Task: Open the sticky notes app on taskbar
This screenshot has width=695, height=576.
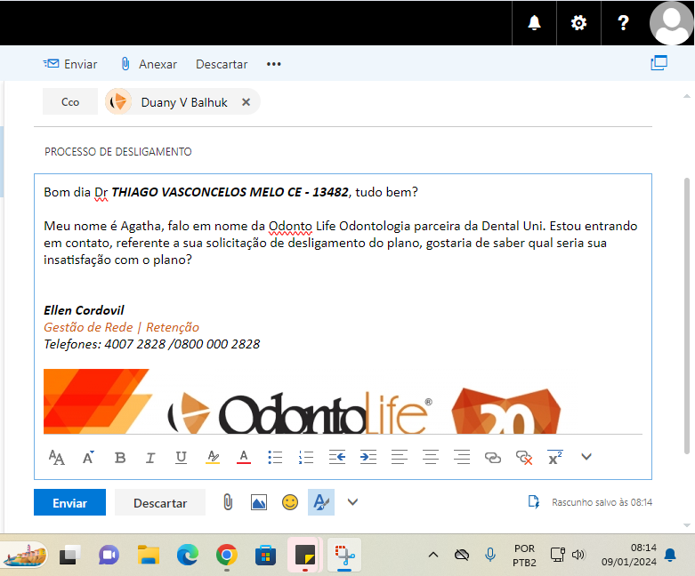Action: coord(305,556)
